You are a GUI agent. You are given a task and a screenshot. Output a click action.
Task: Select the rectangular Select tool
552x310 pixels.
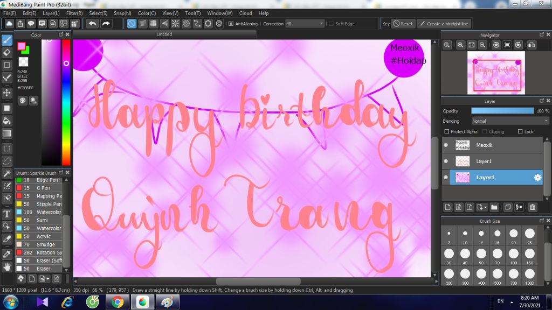6,149
